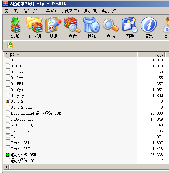Run the Test (测试) archive tool
The height and width of the screenshot is (173, 169).
pyautogui.click(x=53, y=27)
